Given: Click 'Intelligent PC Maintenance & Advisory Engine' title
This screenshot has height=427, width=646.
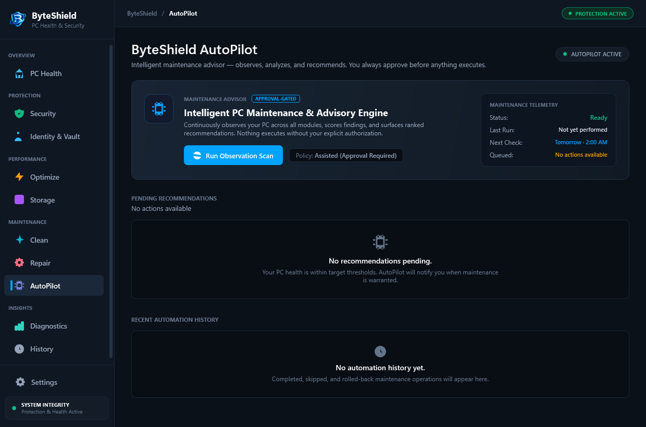Looking at the screenshot, I should point(286,113).
